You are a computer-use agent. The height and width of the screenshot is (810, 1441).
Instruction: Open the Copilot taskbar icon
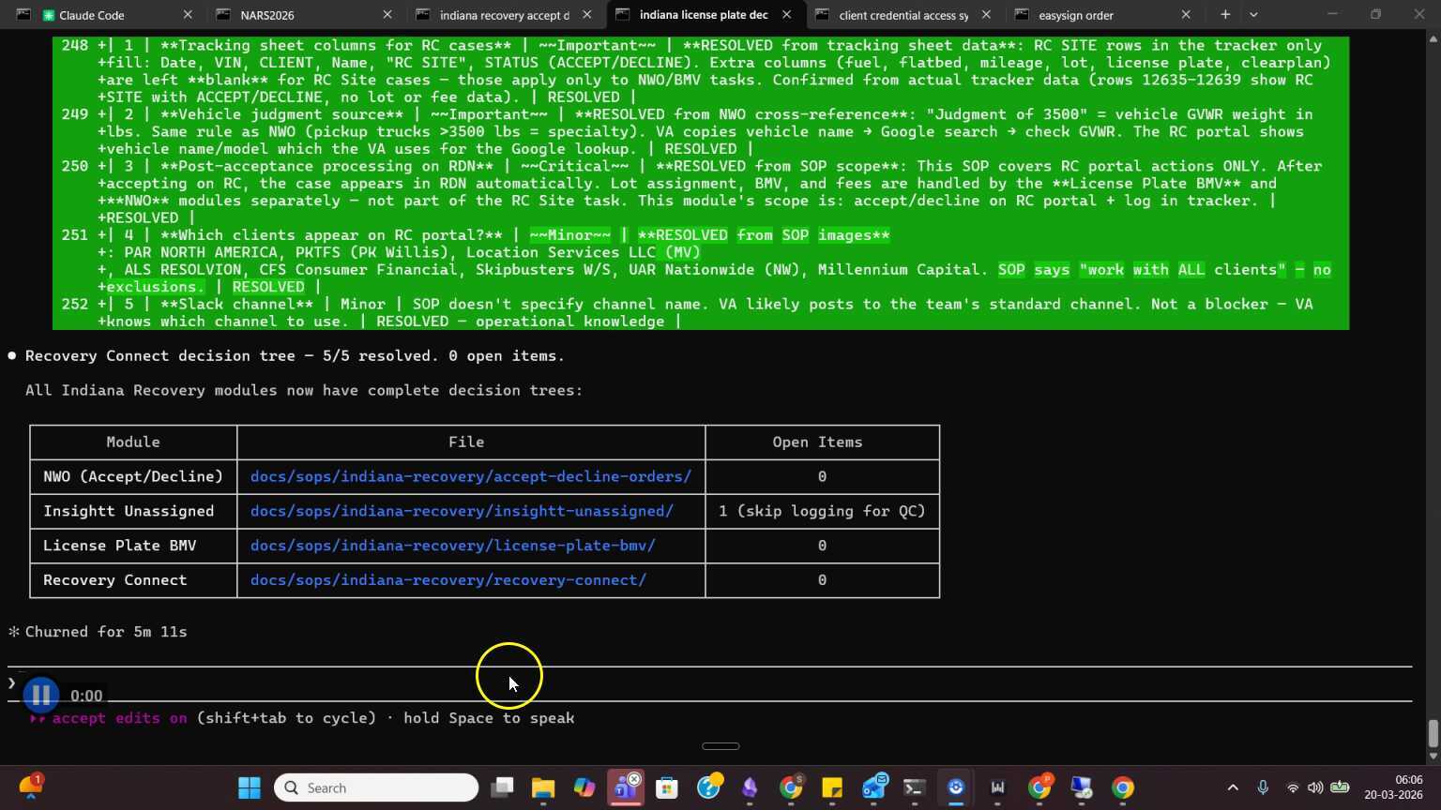(x=584, y=788)
